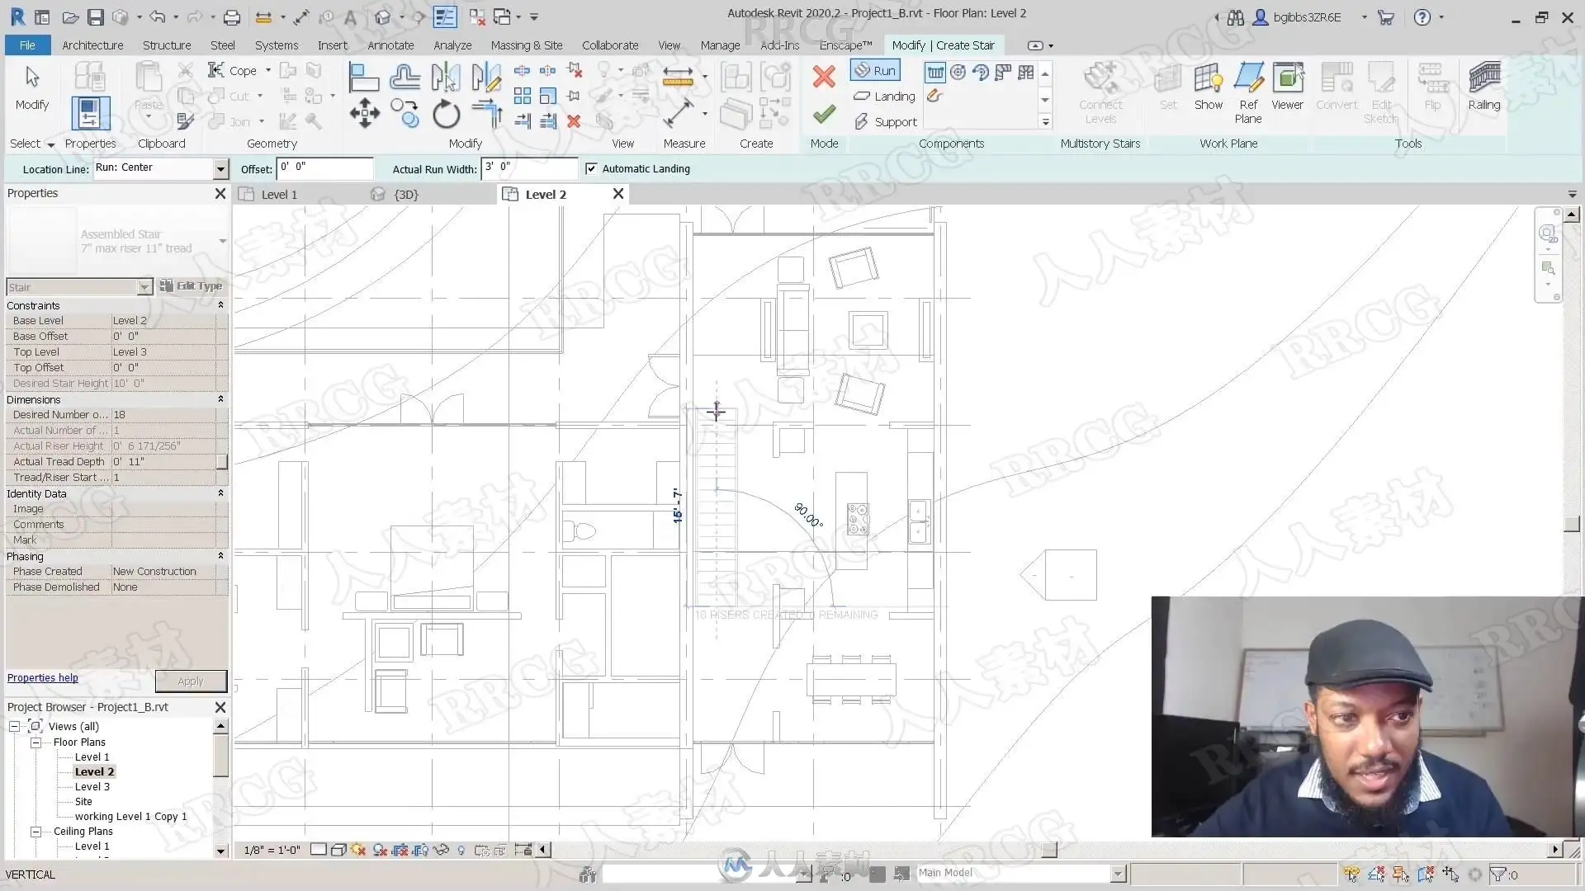Screen dimensions: 1585x891
Task: Toggle the Properties palette button
Action: (x=90, y=112)
